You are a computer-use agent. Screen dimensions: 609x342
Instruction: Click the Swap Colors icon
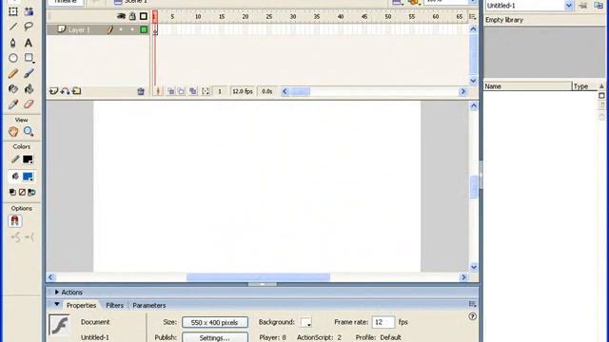tap(31, 192)
